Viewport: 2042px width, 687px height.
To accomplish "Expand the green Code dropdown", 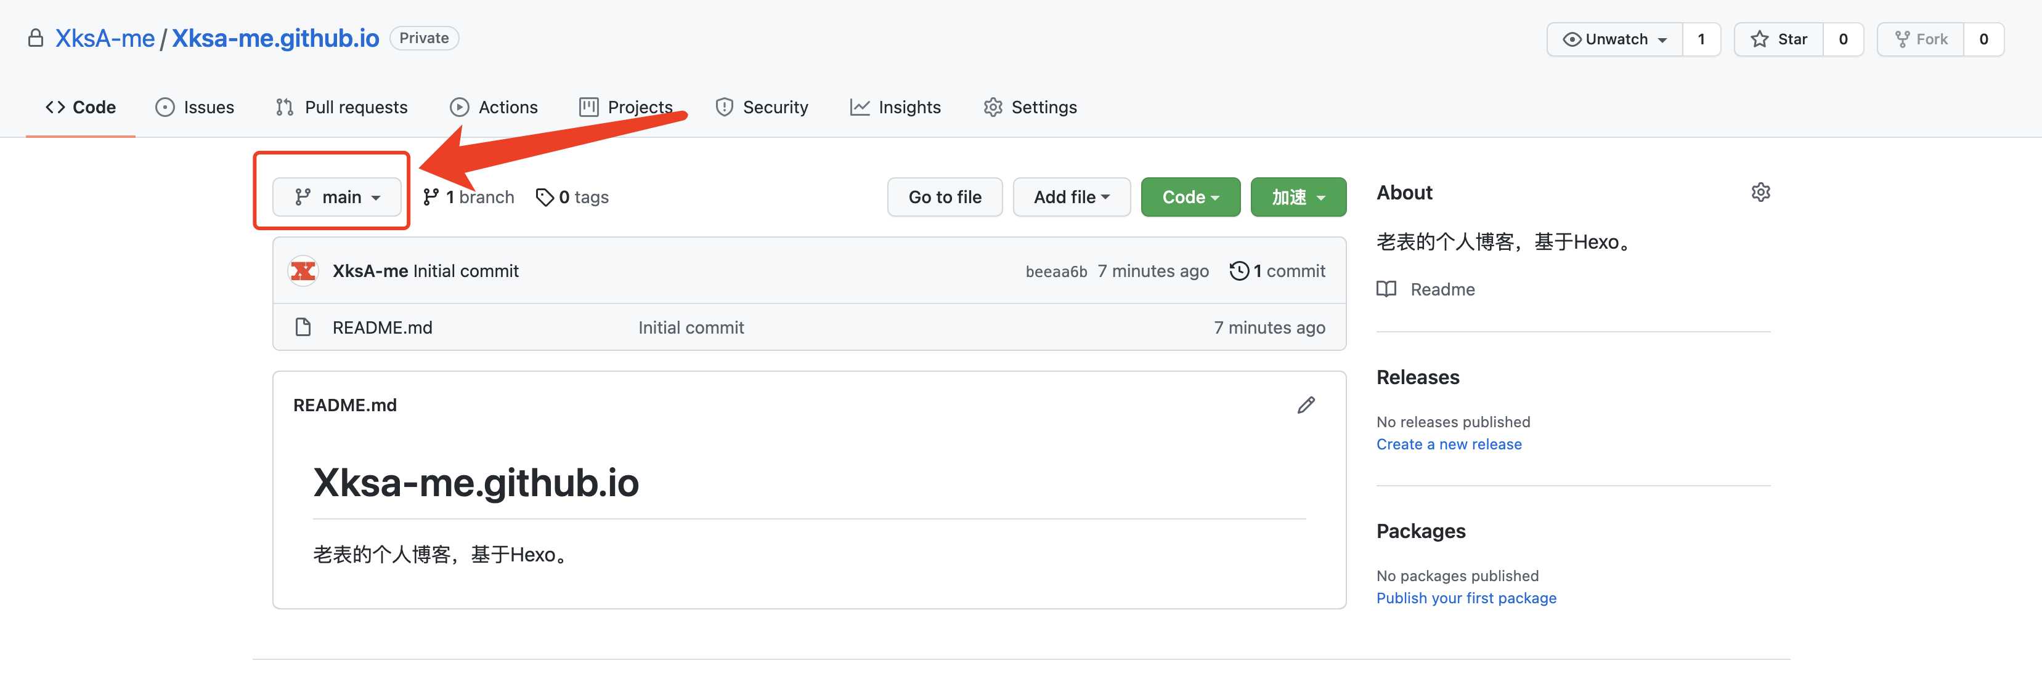I will click(1190, 198).
